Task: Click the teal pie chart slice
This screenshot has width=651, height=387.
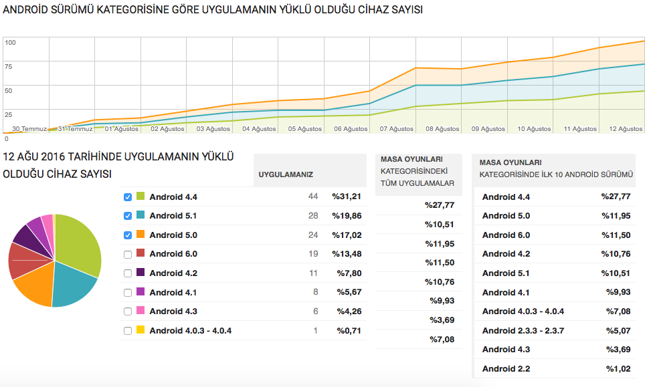Action: tap(73, 286)
